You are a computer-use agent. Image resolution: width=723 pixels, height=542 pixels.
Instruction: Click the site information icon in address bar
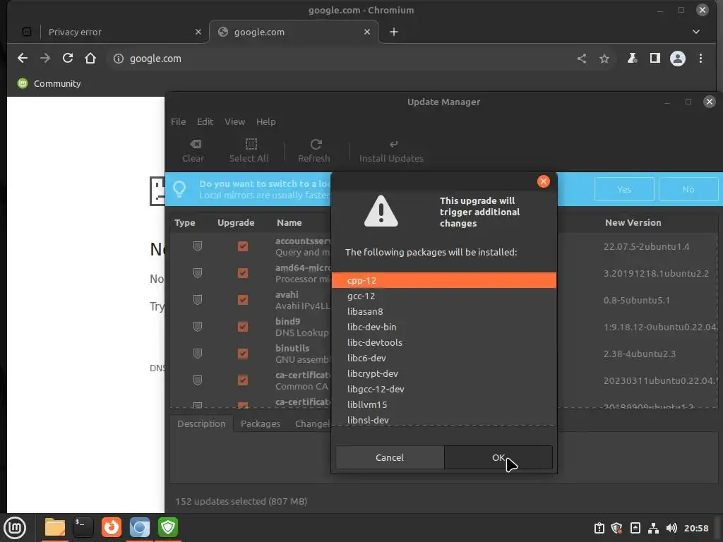pyautogui.click(x=119, y=59)
